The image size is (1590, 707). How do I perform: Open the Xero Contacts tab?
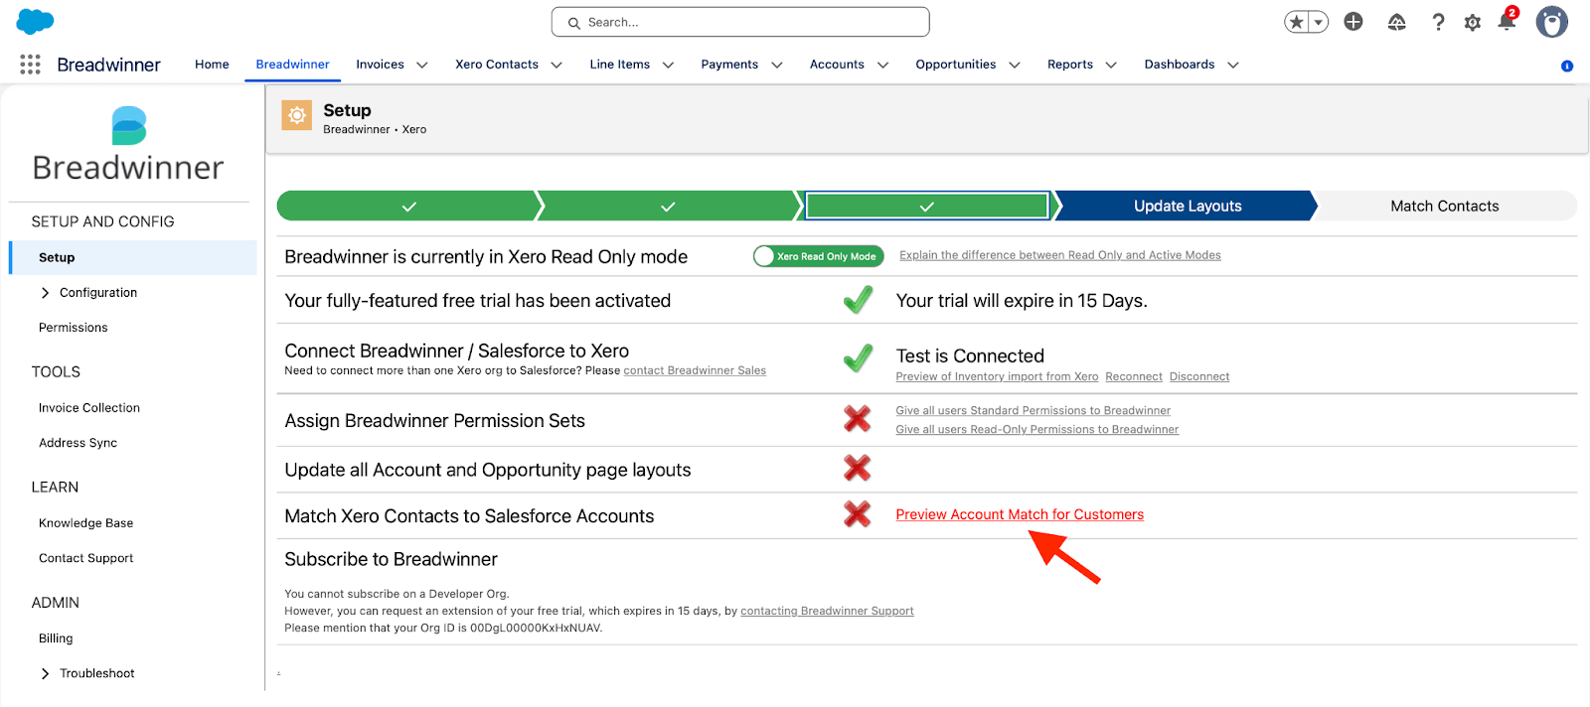(497, 65)
